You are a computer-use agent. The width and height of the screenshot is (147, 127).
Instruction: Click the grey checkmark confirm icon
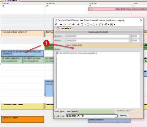tap(70, 24)
